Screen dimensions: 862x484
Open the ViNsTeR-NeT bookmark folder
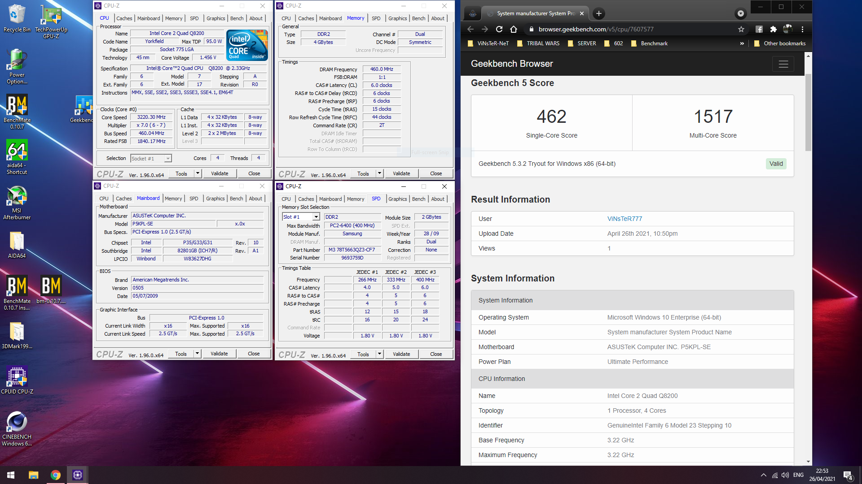[488, 43]
